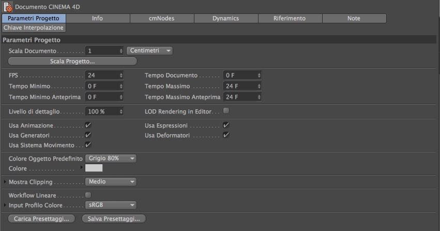Click the Carica Presettaggi button

pyautogui.click(x=41, y=219)
